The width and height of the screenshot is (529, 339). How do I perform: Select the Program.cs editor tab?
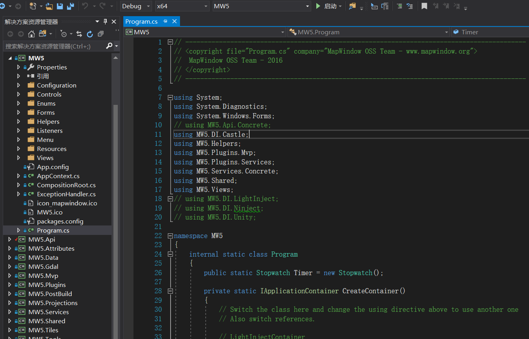tap(141, 22)
